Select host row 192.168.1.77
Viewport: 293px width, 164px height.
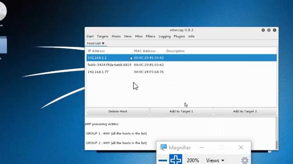182,72
